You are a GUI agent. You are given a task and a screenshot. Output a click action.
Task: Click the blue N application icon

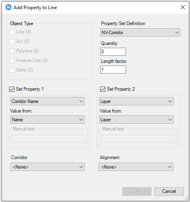click(8, 7)
